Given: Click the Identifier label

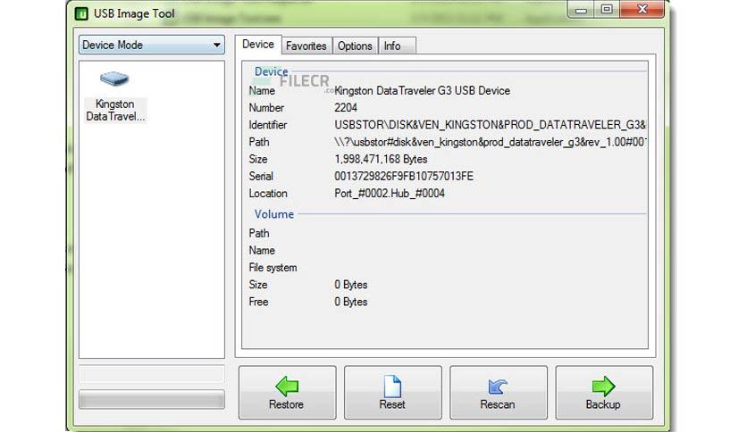Looking at the screenshot, I should [x=268, y=125].
